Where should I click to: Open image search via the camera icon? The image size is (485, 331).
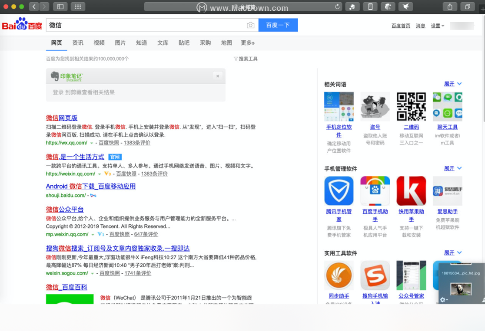point(251,25)
